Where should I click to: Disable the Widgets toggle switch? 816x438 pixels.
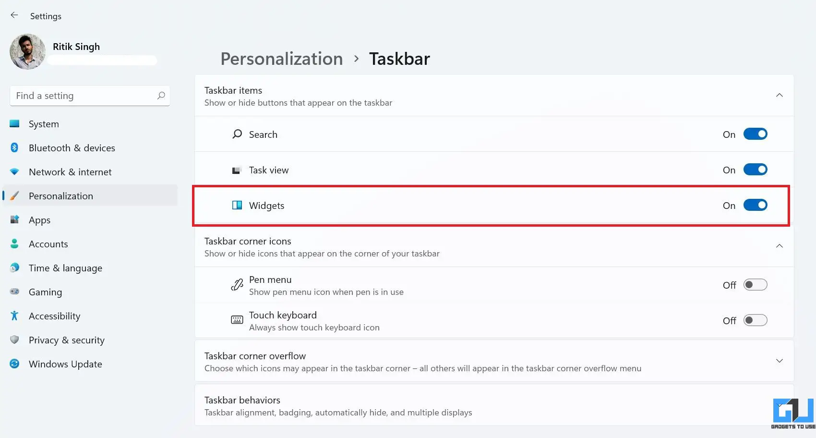[x=756, y=205]
